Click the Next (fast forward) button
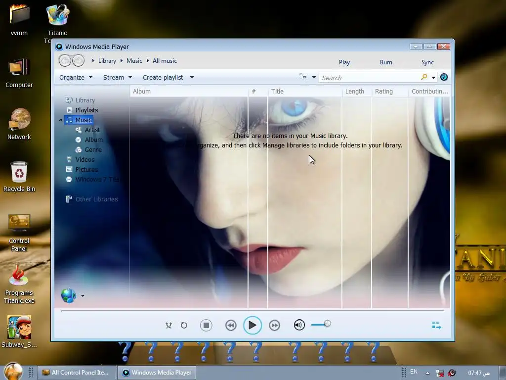 click(x=275, y=325)
